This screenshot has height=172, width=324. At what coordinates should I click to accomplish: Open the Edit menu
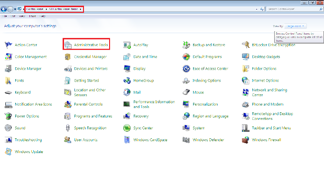coord(13,16)
